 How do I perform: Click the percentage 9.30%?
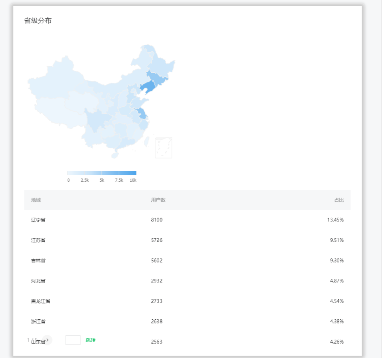tap(337, 261)
